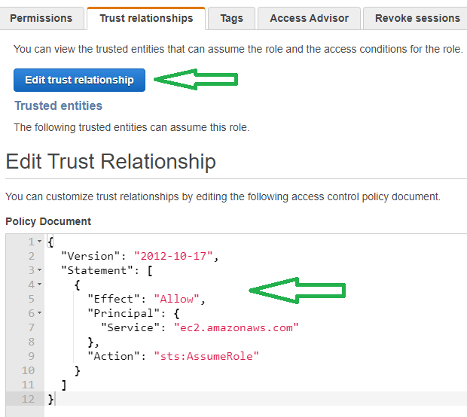
Task: Go to the Access Advisor tab
Action: pyautogui.click(x=309, y=18)
